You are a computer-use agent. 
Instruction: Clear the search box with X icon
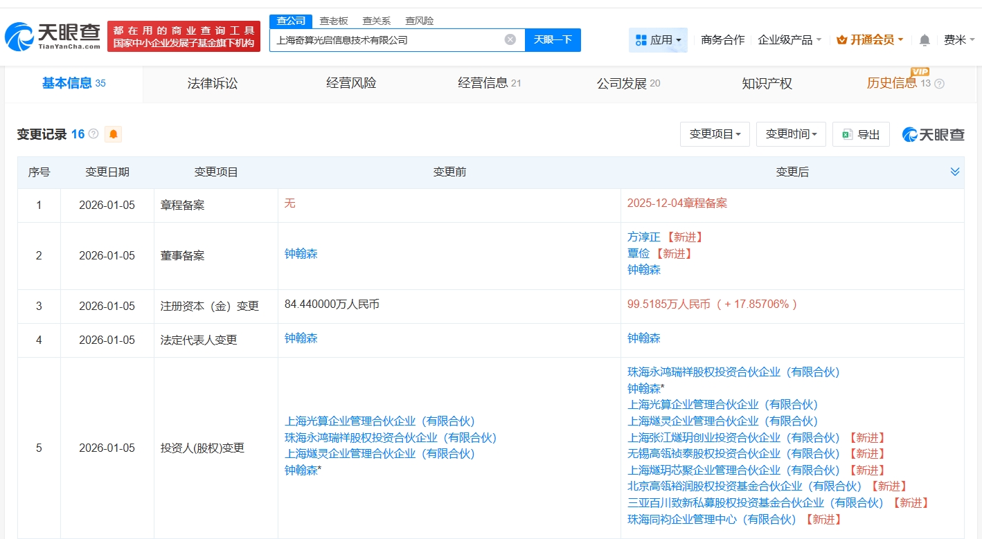(x=510, y=39)
